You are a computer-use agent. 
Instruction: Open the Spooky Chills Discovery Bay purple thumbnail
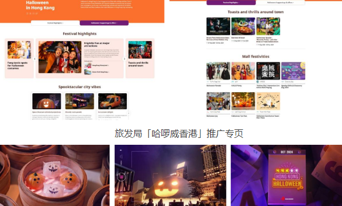click(293, 71)
